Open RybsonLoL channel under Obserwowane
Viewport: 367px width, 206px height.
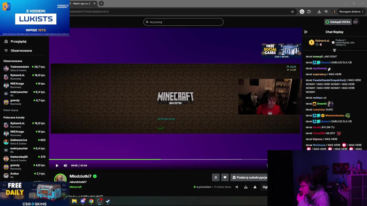pyautogui.click(x=24, y=77)
